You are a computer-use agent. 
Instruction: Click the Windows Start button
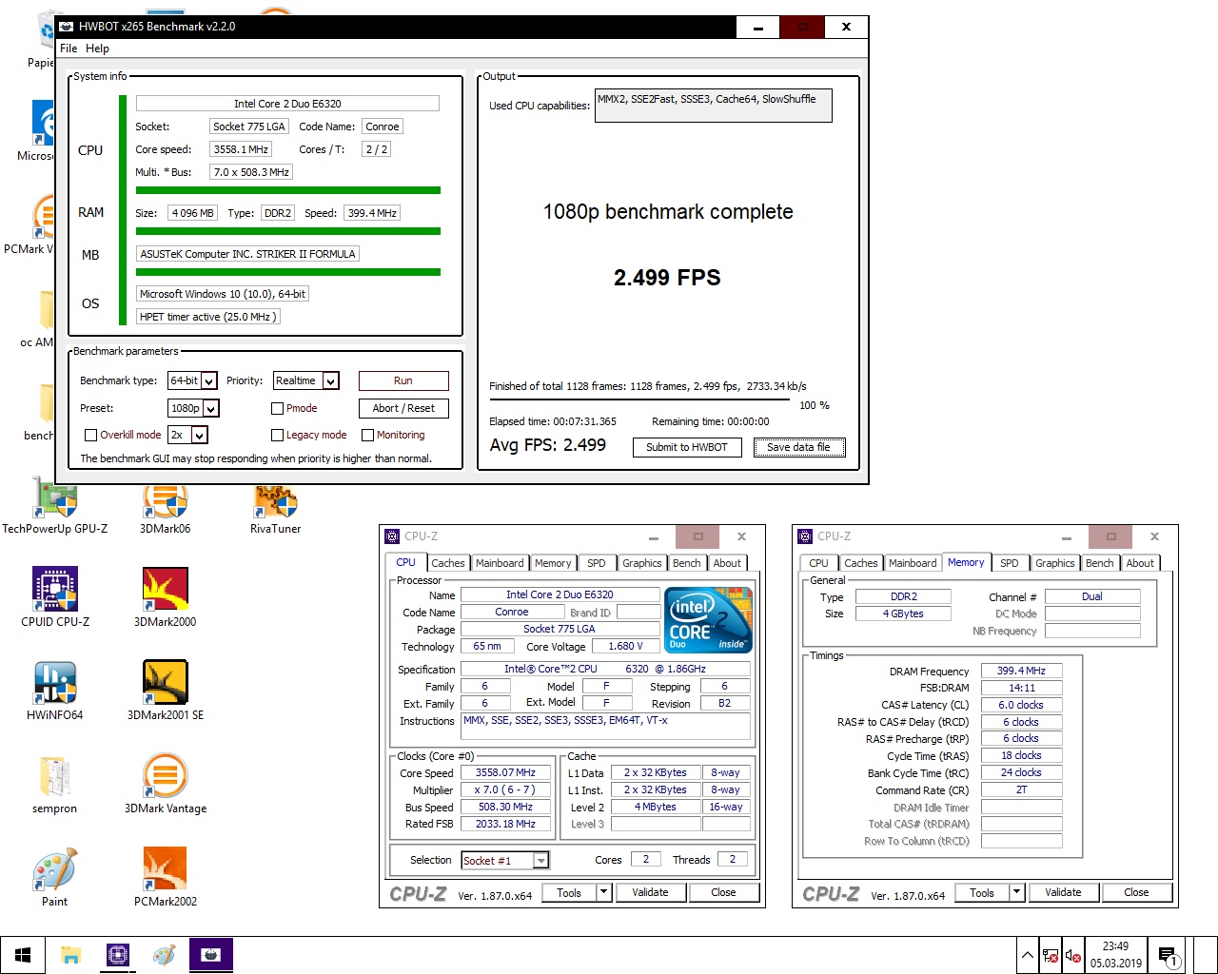[x=23, y=955]
